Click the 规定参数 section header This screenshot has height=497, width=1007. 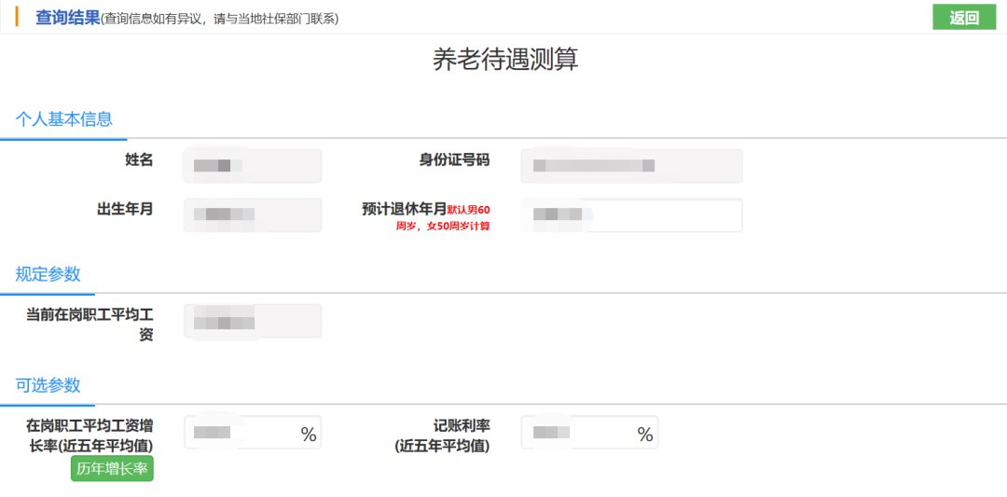pyautogui.click(x=48, y=274)
